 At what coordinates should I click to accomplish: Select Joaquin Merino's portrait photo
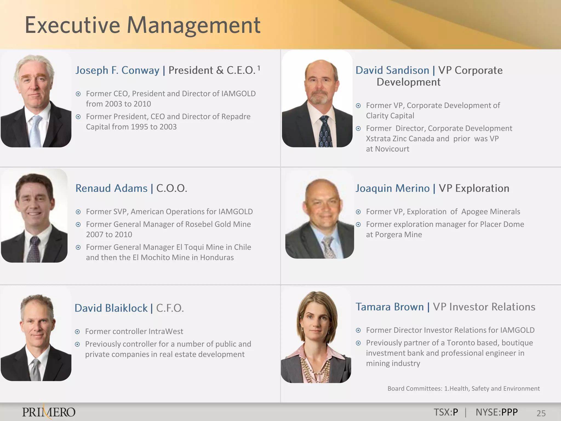[x=320, y=214]
